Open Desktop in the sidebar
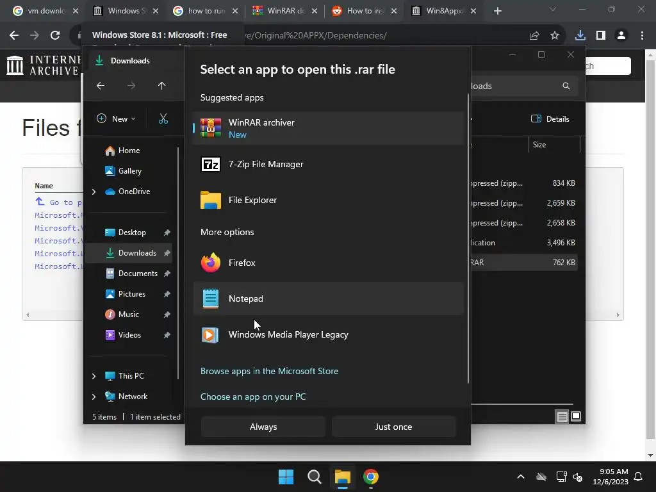This screenshot has width=656, height=492. 132,233
